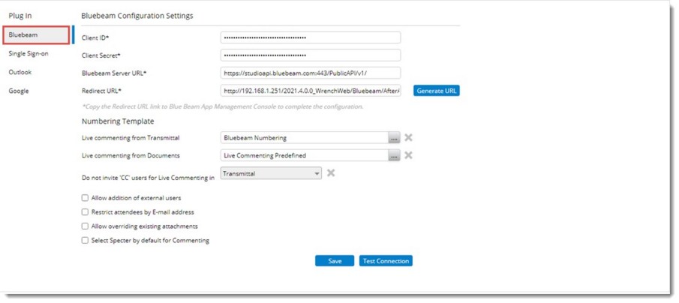The width and height of the screenshot is (679, 303).
Task: Clear the Live Commenting Predefined template field
Action: pos(408,155)
